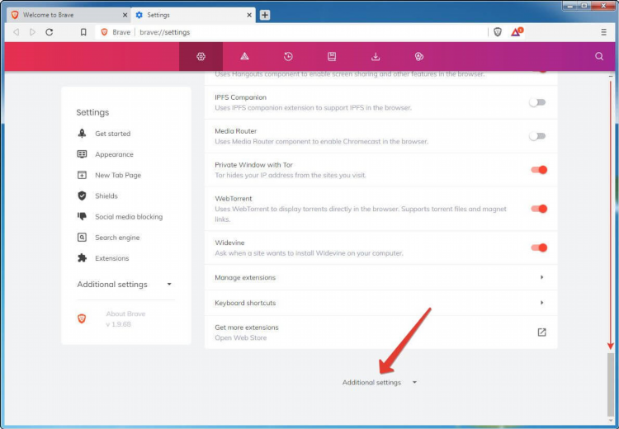Turn off the Widevine toggle
Viewport: 619px width, 429px height.
pos(539,247)
